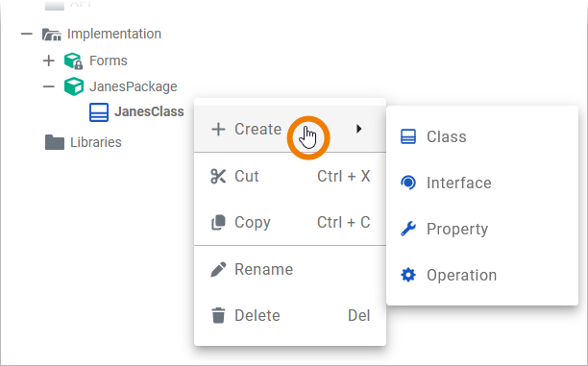Click the Delete trash can icon
Viewport: 588px width, 366px height.
coord(218,315)
